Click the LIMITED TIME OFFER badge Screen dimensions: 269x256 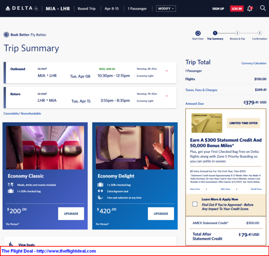(x=243, y=123)
